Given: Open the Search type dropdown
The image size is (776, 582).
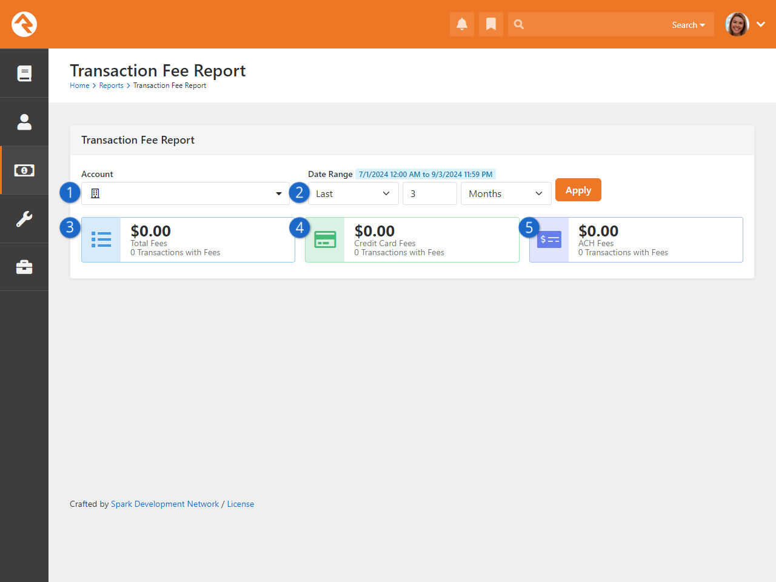Looking at the screenshot, I should (689, 25).
